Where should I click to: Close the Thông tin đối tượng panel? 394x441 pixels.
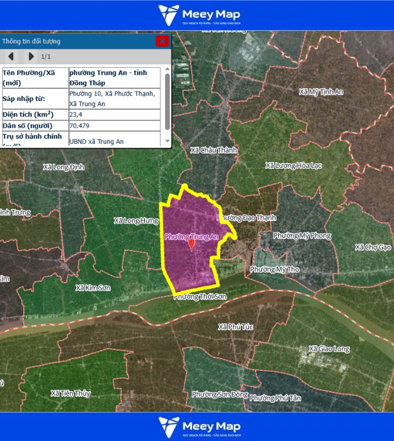click(x=162, y=41)
